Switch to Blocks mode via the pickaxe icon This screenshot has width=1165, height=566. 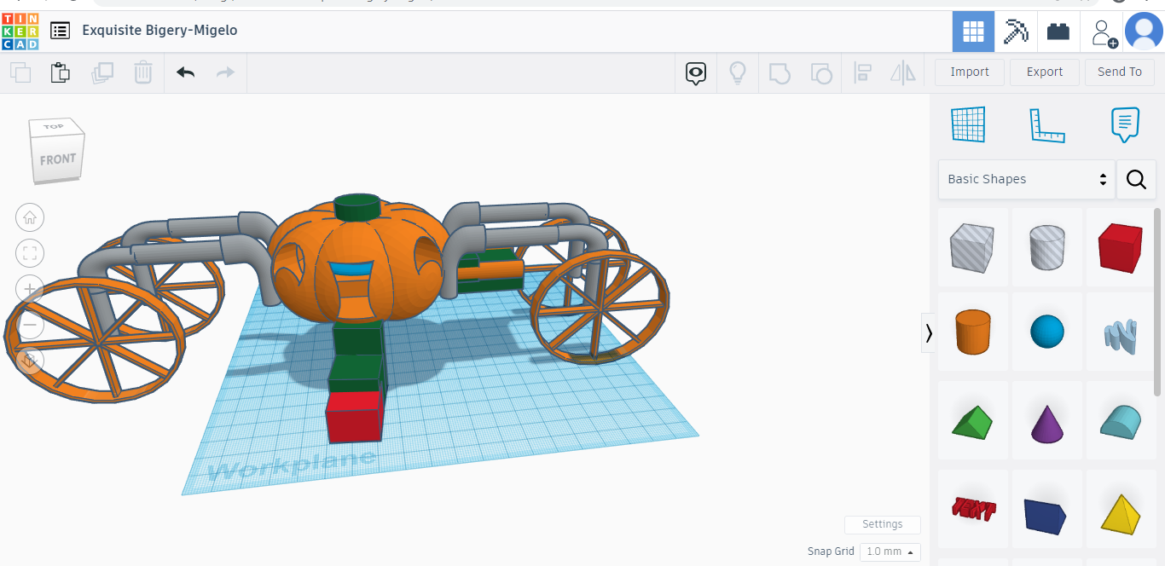coord(1016,31)
